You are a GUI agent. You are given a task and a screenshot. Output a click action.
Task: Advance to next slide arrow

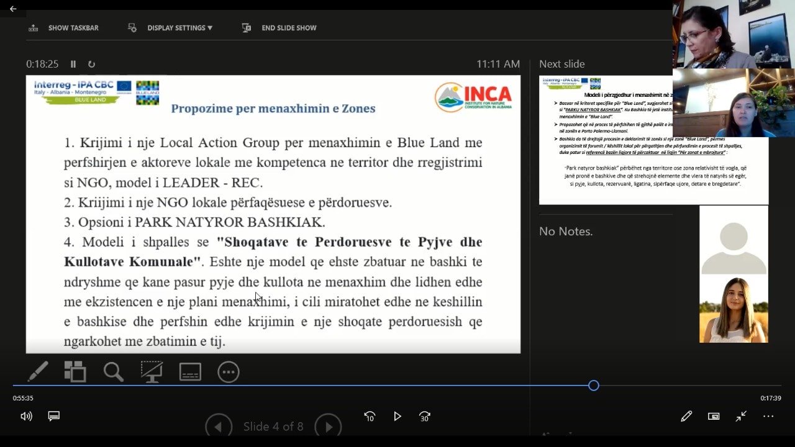pyautogui.click(x=328, y=426)
